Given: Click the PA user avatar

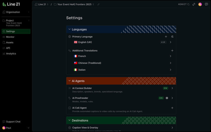Looking at the screenshot, I should (x=200, y=4).
